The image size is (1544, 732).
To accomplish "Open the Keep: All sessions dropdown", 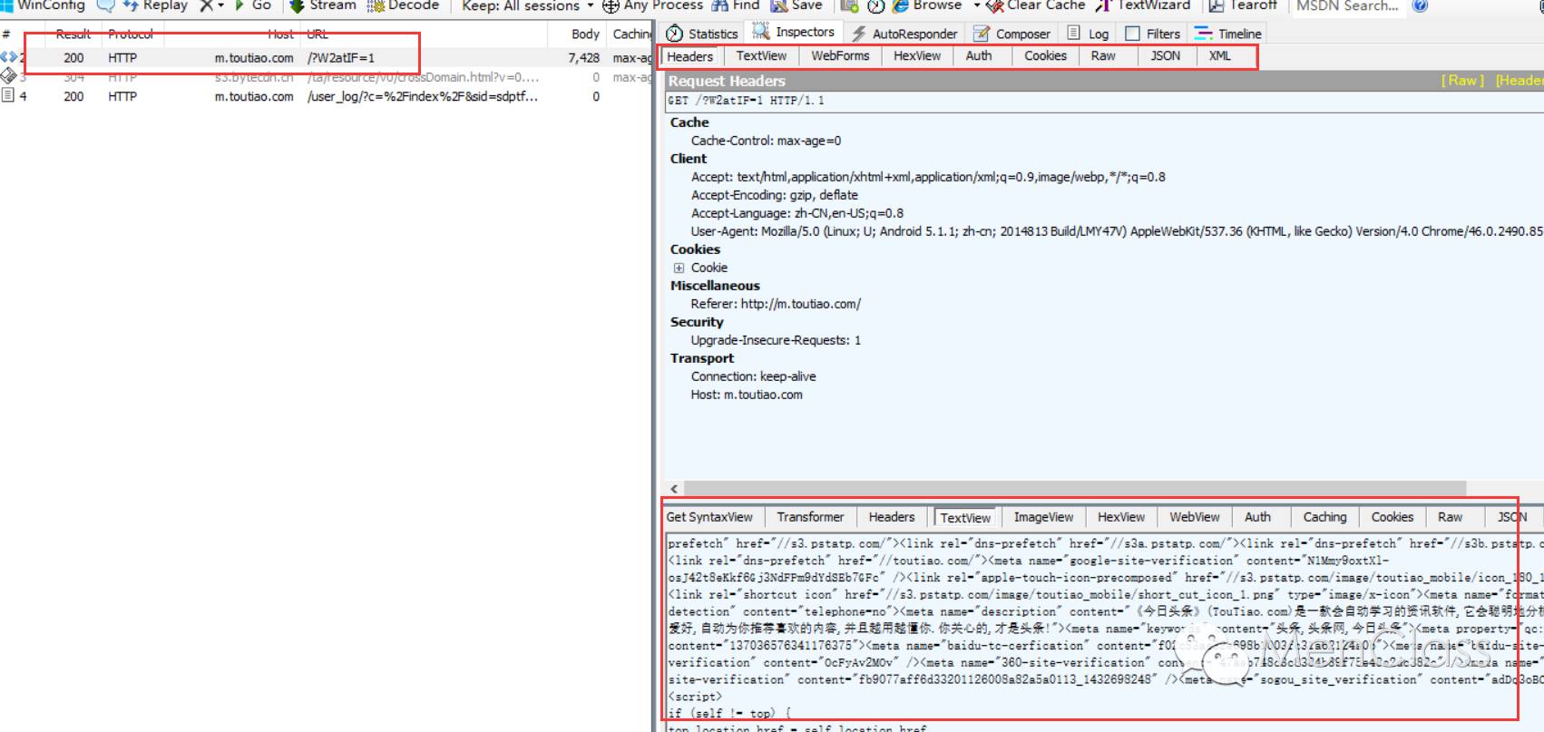I will tap(528, 5).
